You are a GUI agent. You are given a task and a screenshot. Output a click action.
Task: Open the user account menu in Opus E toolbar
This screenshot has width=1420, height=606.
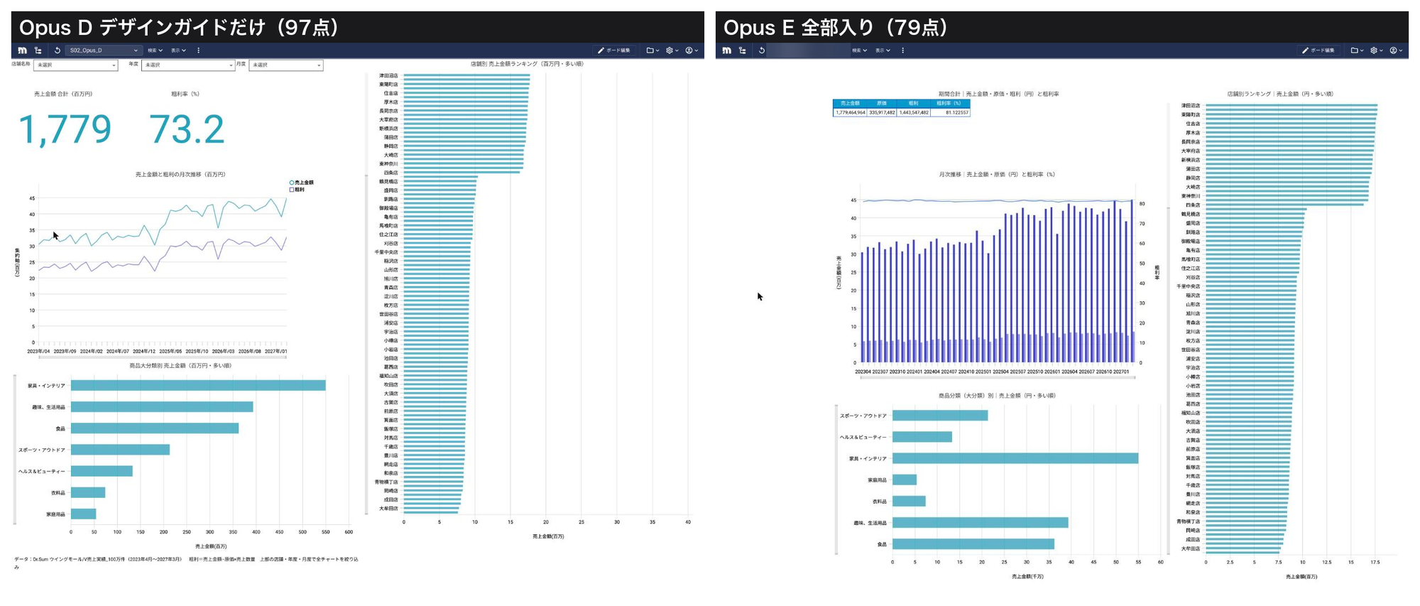1395,50
